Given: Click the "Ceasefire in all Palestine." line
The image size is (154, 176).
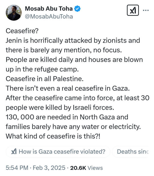Looking at the screenshot, I should coord(44,79).
